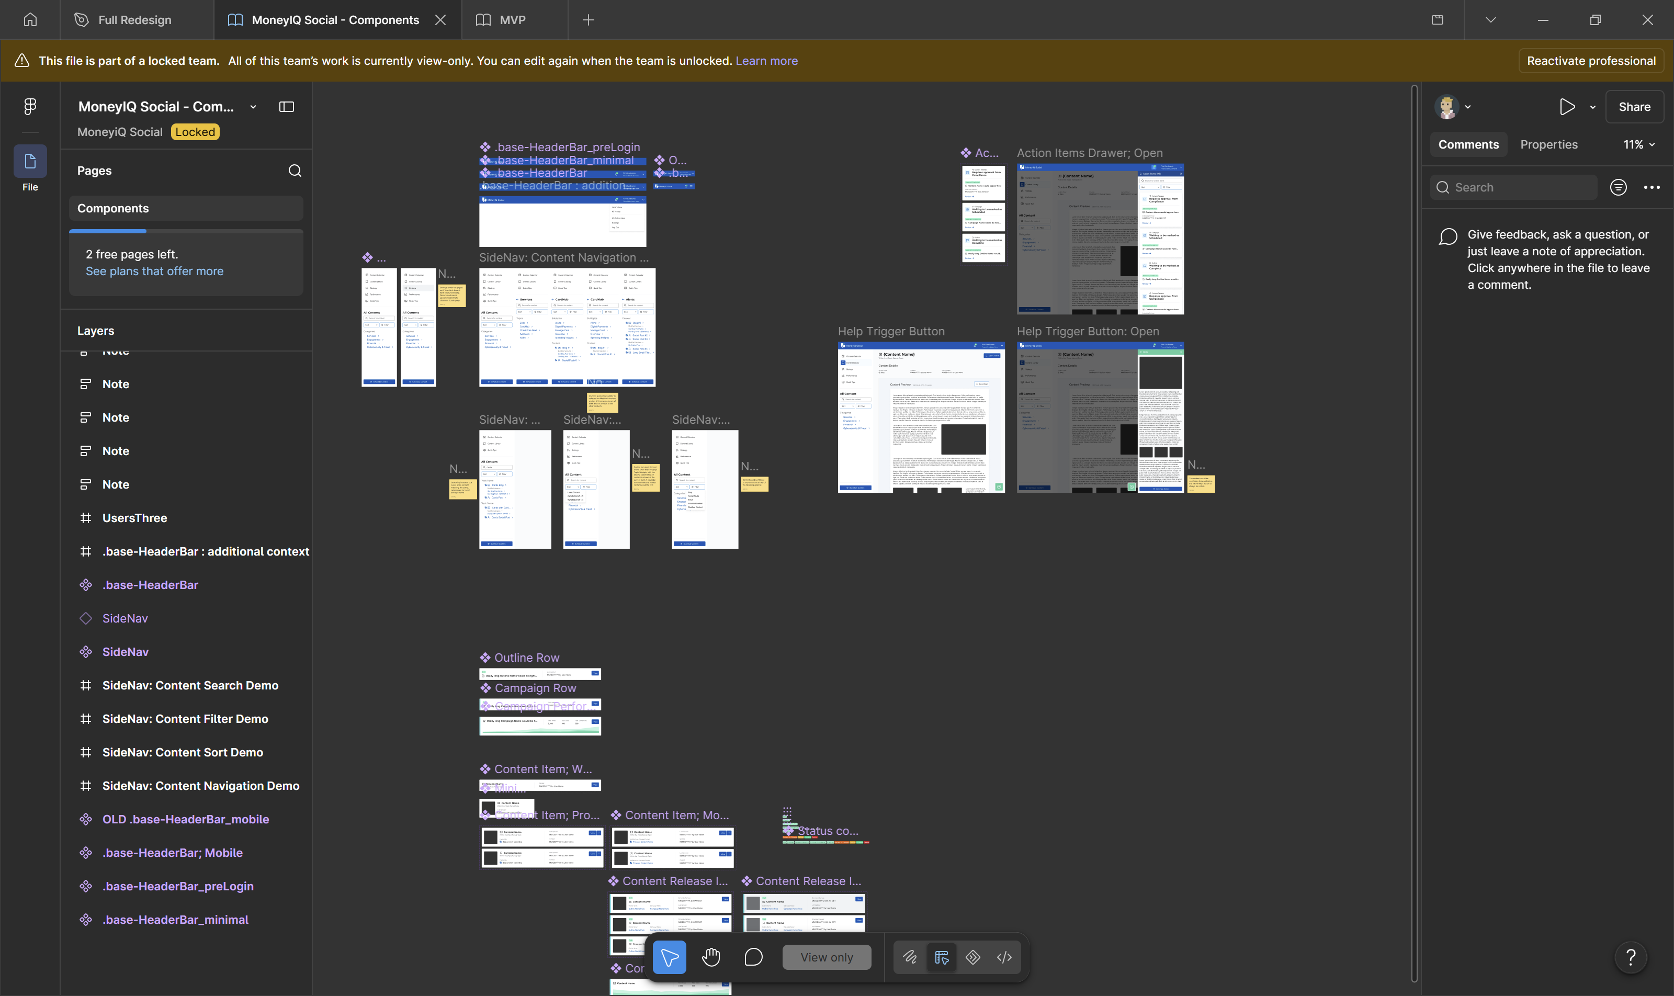This screenshot has width=1674, height=996.
Task: Open the window panel icon in title bar
Action: 1437,19
